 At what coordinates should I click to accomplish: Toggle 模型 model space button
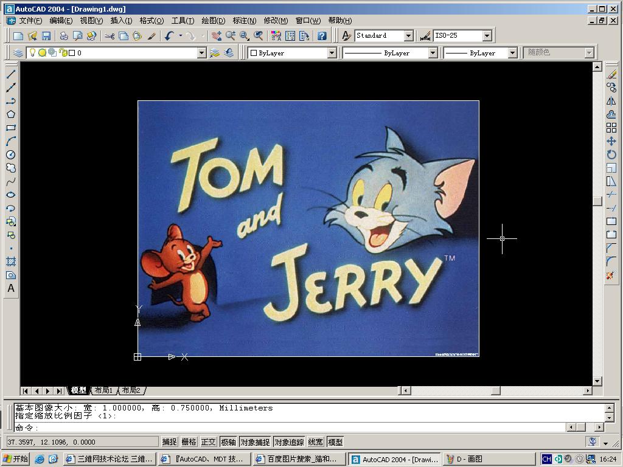pyautogui.click(x=335, y=442)
